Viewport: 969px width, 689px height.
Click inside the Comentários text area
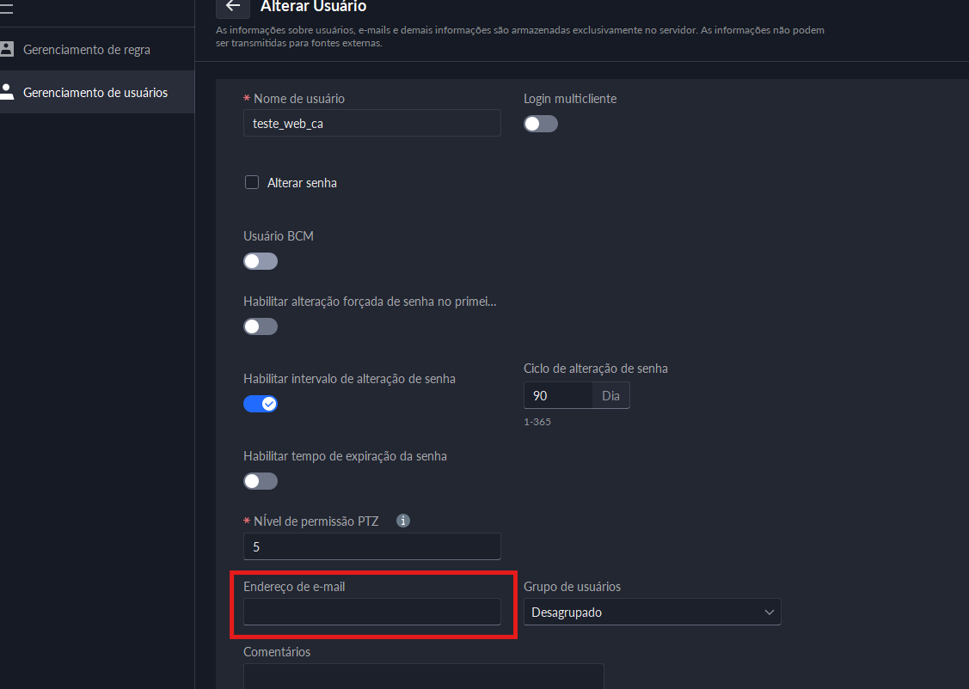423,676
